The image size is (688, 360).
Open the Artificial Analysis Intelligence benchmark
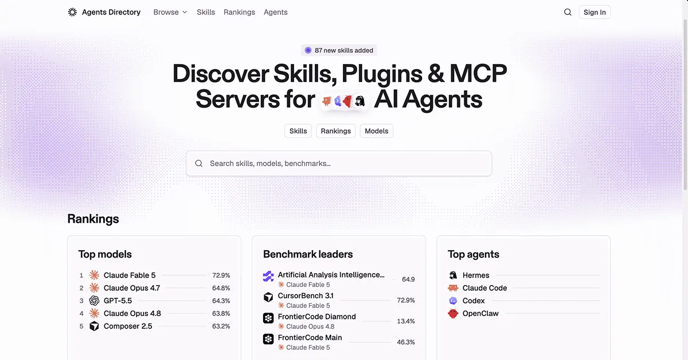(339, 279)
